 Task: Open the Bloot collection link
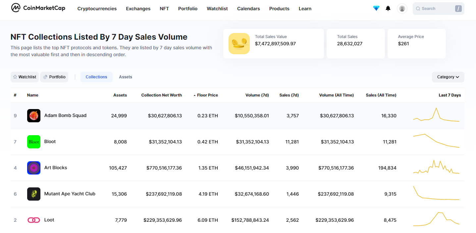50,141
